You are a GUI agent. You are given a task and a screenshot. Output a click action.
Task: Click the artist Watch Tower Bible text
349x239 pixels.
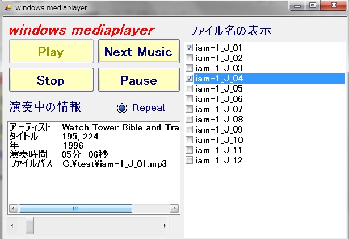click(121, 127)
